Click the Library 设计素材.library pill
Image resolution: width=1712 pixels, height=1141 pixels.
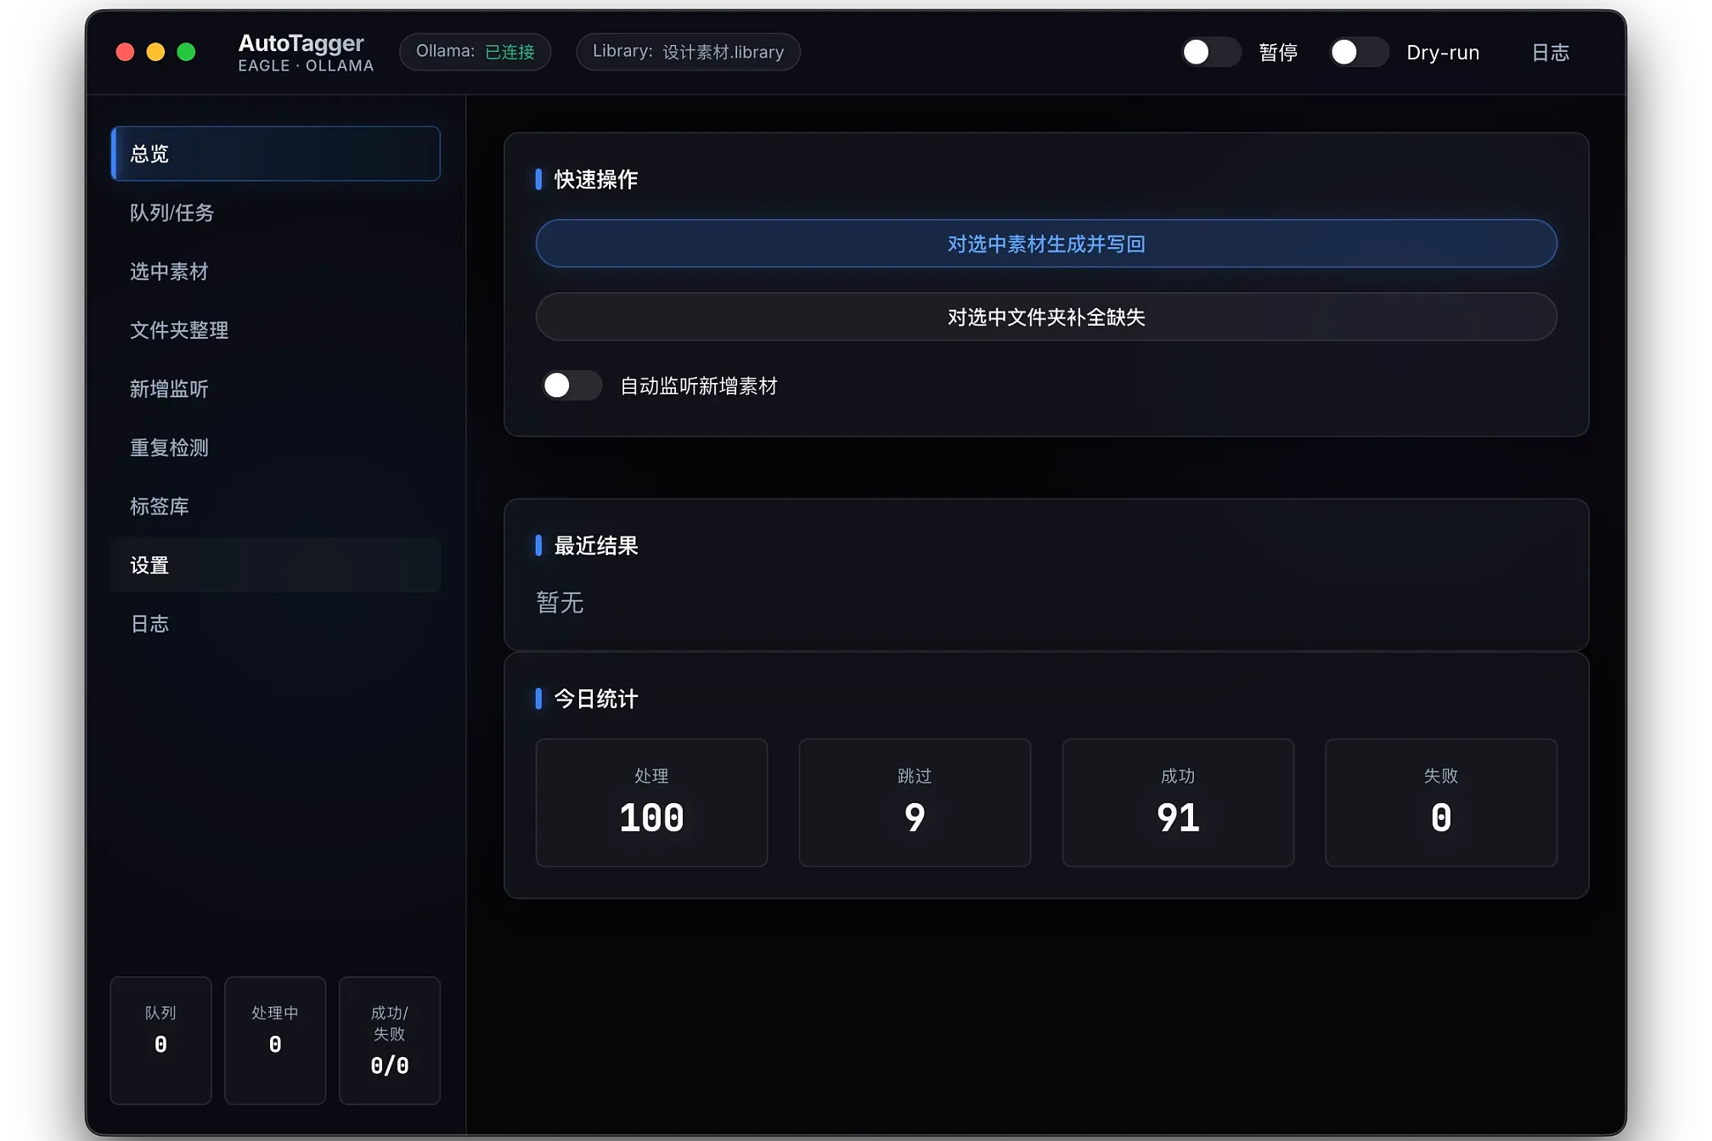tap(688, 52)
